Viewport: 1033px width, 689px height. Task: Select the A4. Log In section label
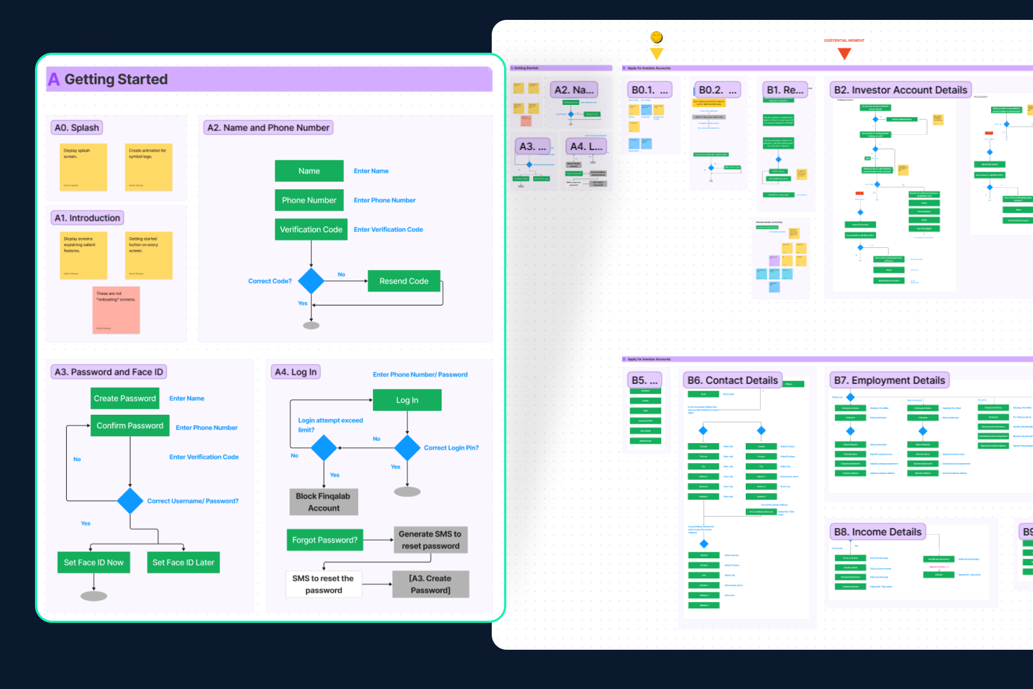tap(295, 372)
